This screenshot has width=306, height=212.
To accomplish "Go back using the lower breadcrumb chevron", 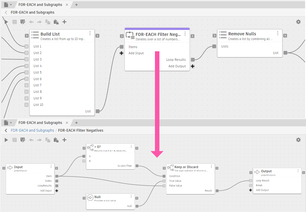I will [6, 130].
